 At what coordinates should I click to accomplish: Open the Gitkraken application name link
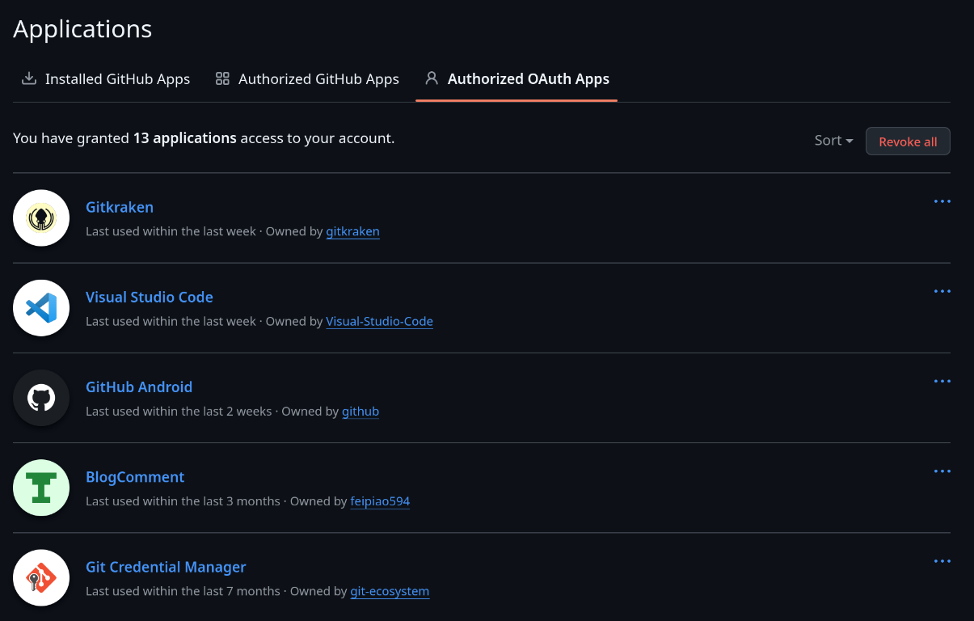[x=120, y=207]
